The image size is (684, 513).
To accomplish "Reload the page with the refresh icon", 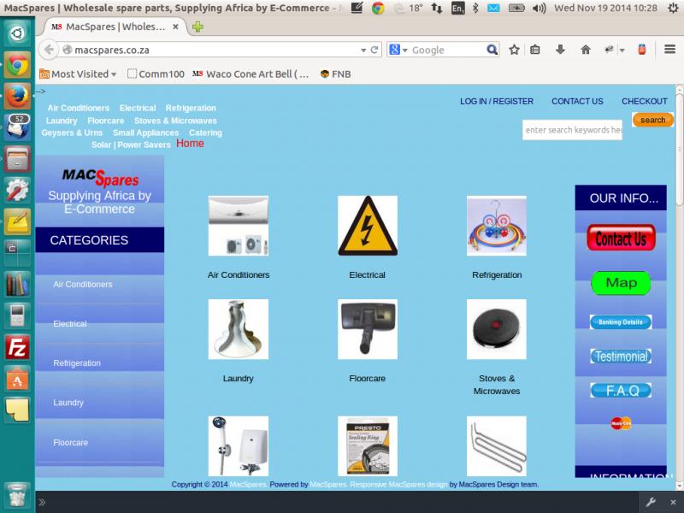I will tap(374, 50).
